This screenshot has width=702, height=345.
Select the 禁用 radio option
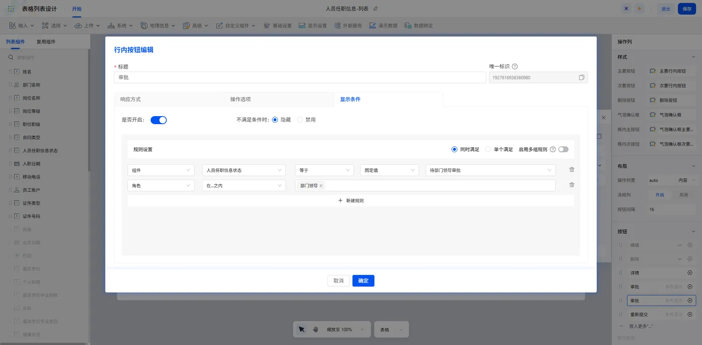click(x=300, y=120)
